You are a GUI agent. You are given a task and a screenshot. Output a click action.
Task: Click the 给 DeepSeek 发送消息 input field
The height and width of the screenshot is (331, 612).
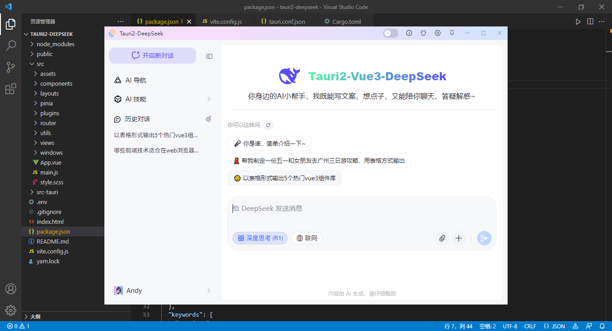[362, 209]
